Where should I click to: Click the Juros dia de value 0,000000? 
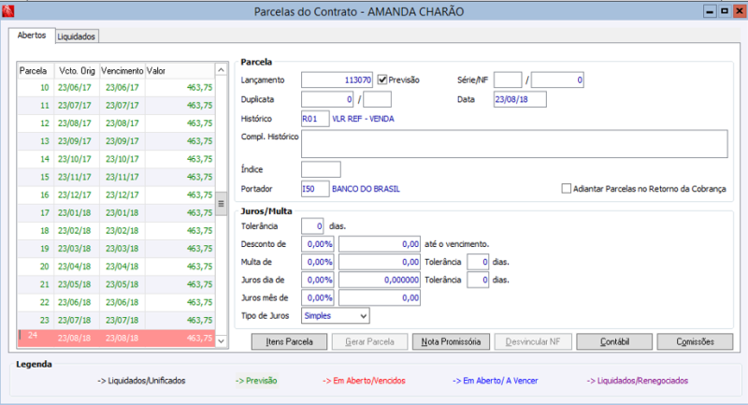[x=380, y=280]
